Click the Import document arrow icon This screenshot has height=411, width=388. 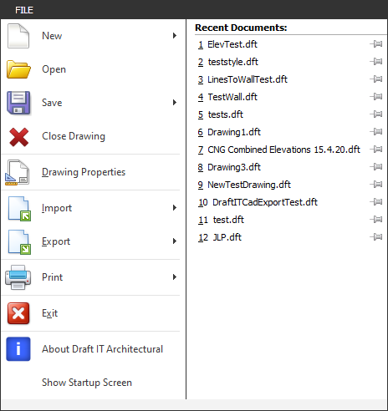tap(19, 209)
